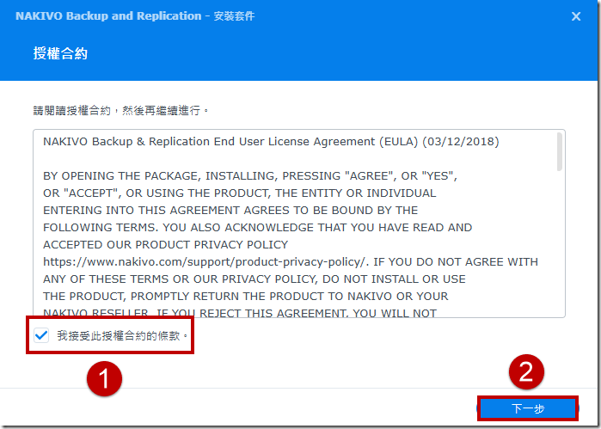This screenshot has width=601, height=429.
Task: Click the 'ENTERING INTO THIS AGREEMENT' line
Action: 230,210
